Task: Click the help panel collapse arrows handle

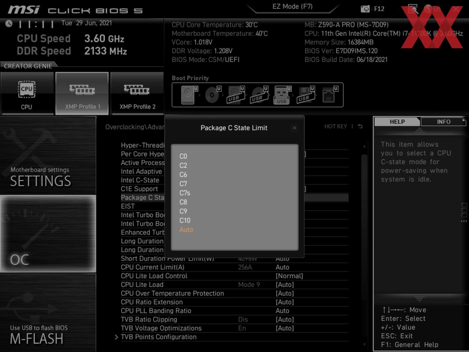Action: 464,221
